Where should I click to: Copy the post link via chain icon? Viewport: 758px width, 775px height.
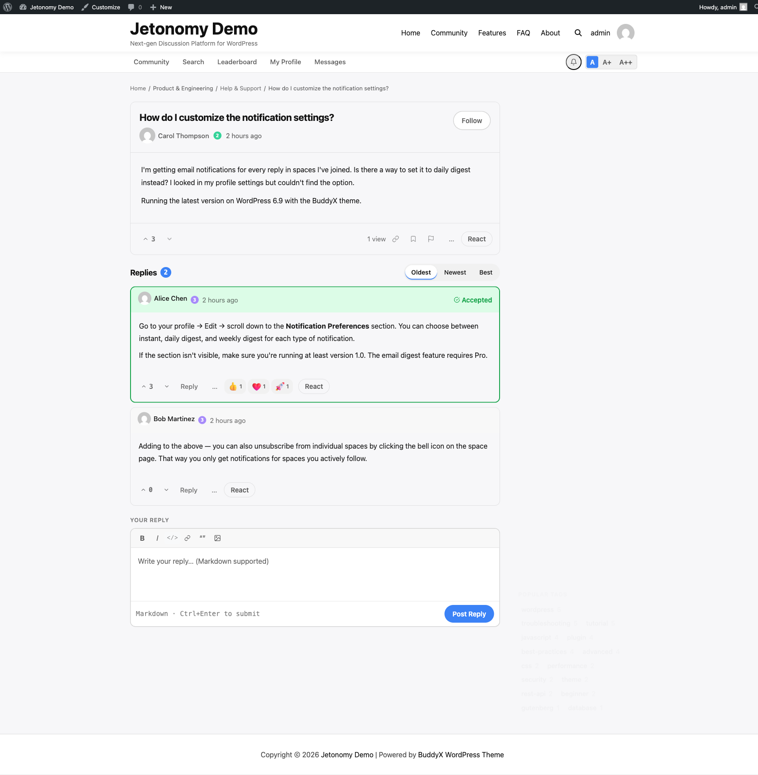(396, 239)
